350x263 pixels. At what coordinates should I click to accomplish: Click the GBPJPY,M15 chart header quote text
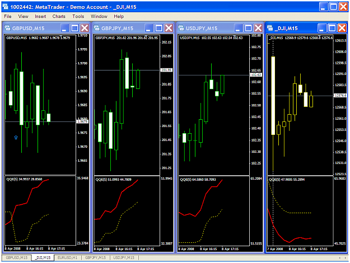point(127,37)
